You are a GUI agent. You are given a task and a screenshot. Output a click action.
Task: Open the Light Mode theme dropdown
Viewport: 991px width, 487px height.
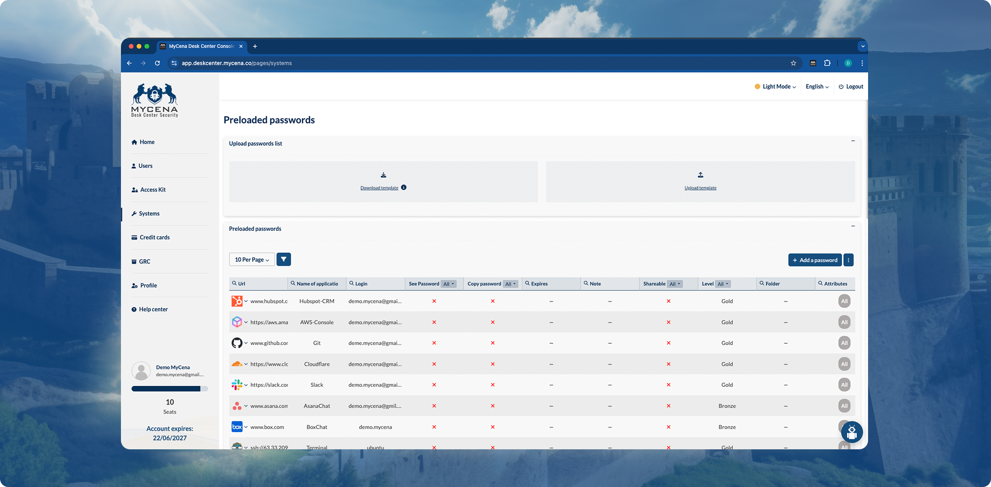click(x=775, y=86)
